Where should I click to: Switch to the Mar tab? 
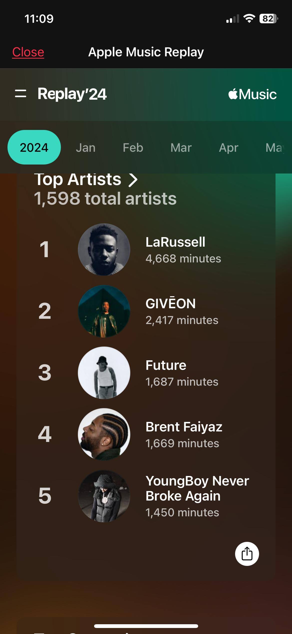pyautogui.click(x=181, y=147)
